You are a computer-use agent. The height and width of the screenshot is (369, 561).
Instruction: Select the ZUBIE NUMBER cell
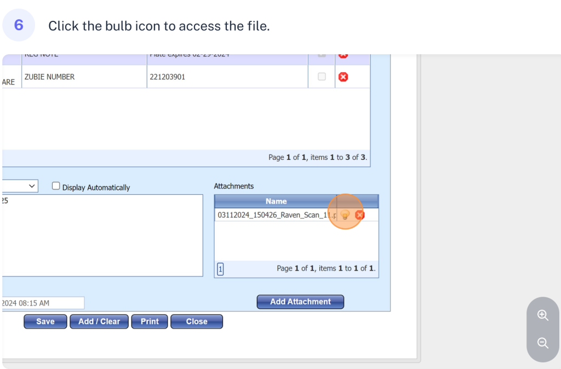coord(84,77)
